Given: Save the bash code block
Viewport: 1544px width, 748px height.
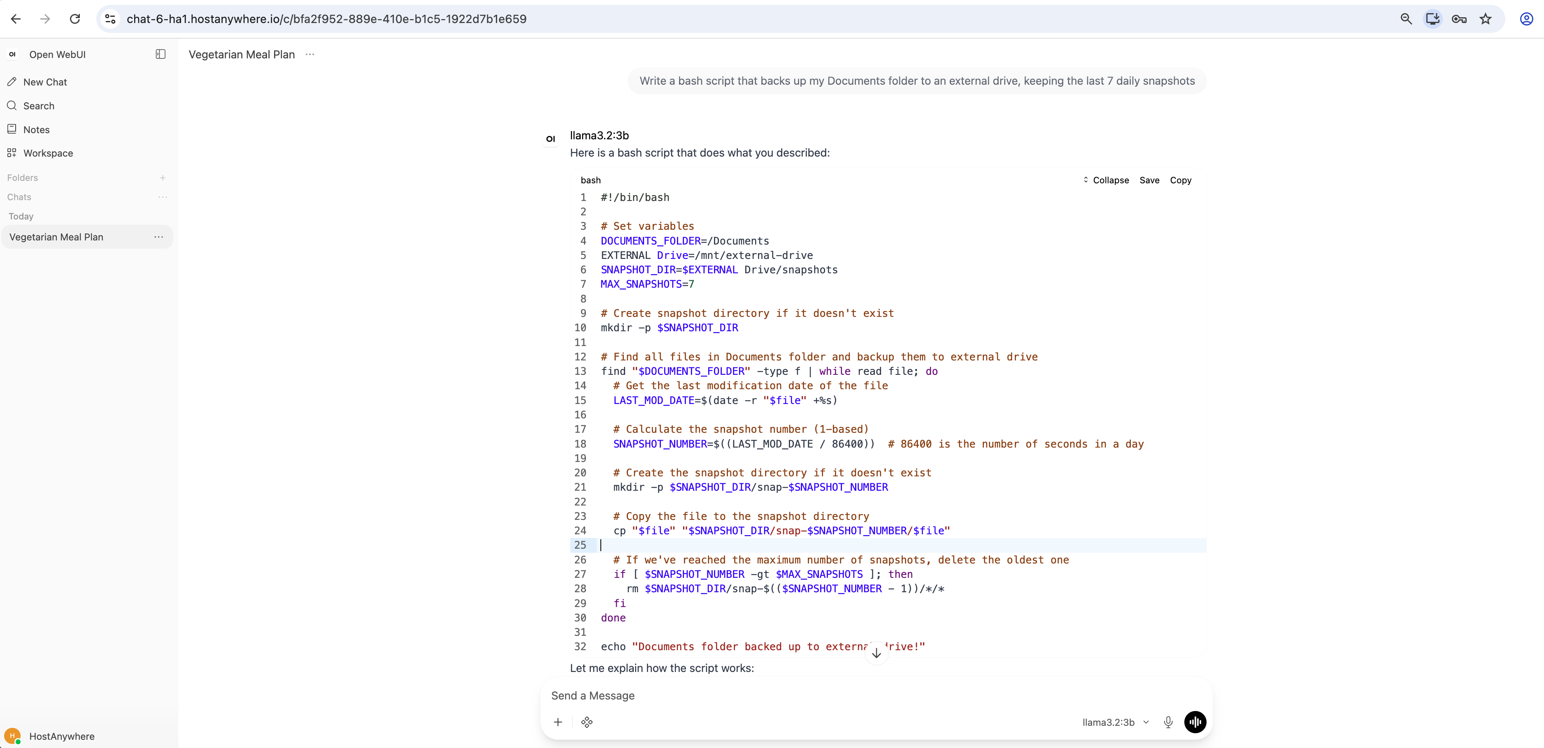Looking at the screenshot, I should click(x=1149, y=180).
